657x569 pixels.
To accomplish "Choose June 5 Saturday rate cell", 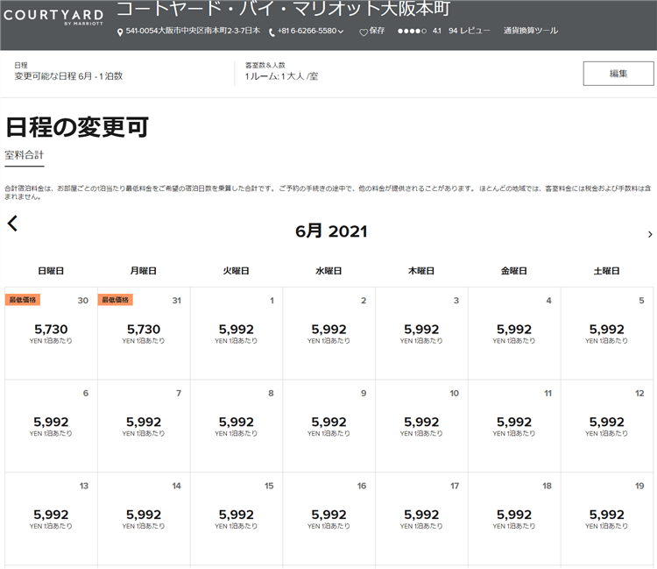I will pos(606,333).
